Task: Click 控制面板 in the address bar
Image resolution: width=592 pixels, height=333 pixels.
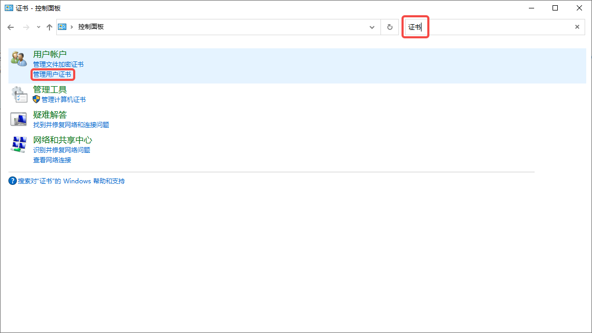Action: pos(91,27)
